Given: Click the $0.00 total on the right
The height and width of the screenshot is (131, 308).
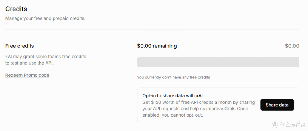Looking at the screenshot, I should point(292,46).
